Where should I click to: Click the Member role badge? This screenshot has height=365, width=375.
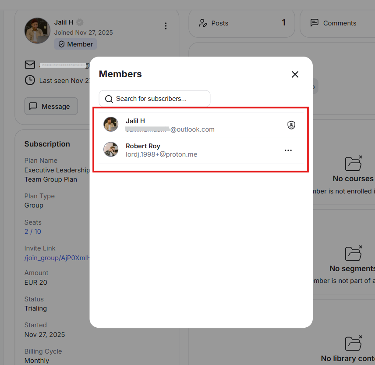click(75, 44)
